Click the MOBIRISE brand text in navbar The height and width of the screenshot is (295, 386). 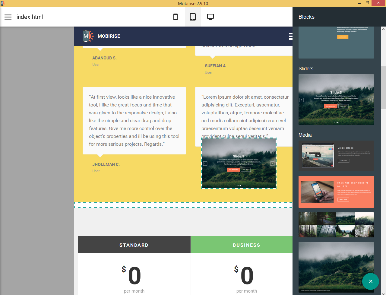point(109,36)
